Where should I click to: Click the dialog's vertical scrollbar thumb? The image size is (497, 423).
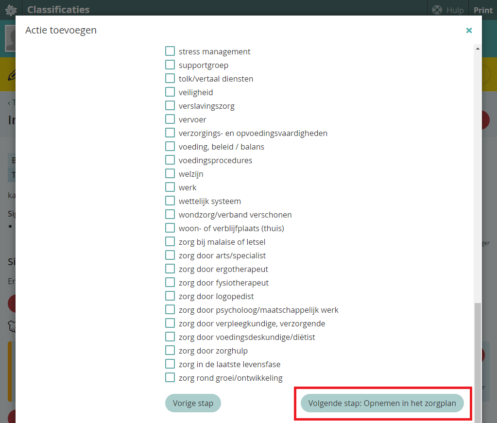478,359
